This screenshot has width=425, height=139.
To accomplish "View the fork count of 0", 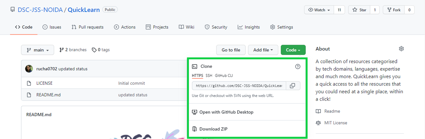I will click(409, 10).
